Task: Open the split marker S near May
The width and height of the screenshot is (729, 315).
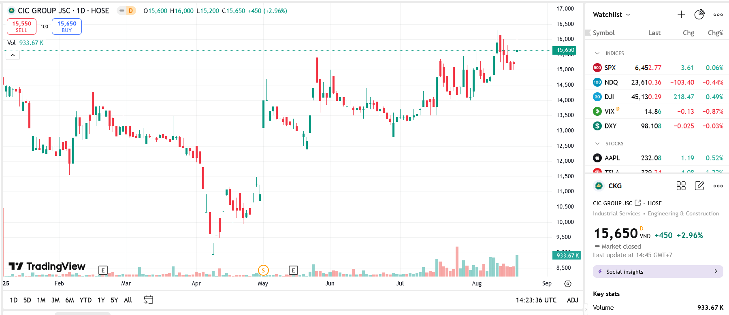Action: point(263,270)
